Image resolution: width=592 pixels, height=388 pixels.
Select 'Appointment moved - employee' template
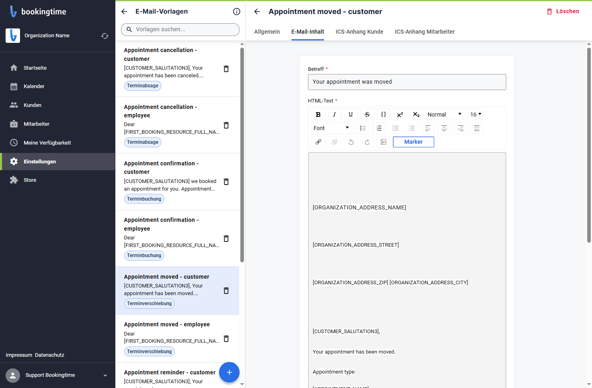click(177, 339)
